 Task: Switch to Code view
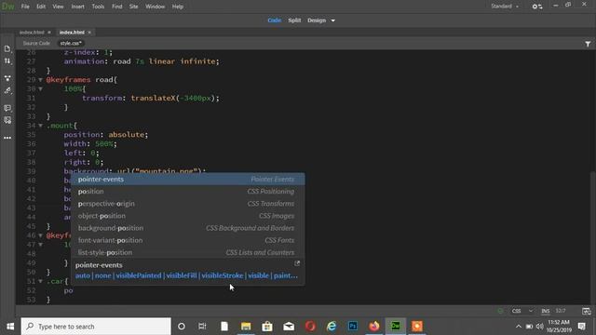[x=274, y=20]
